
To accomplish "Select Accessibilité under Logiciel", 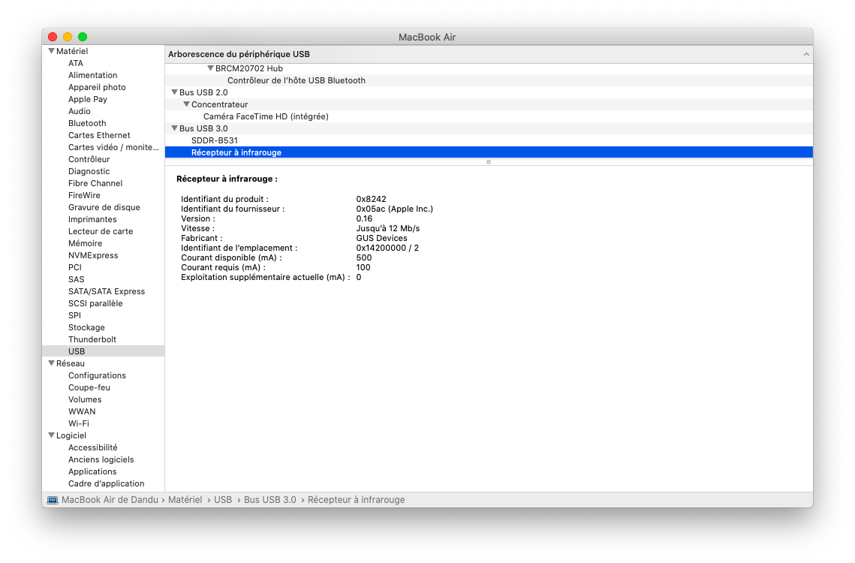I will (92, 447).
